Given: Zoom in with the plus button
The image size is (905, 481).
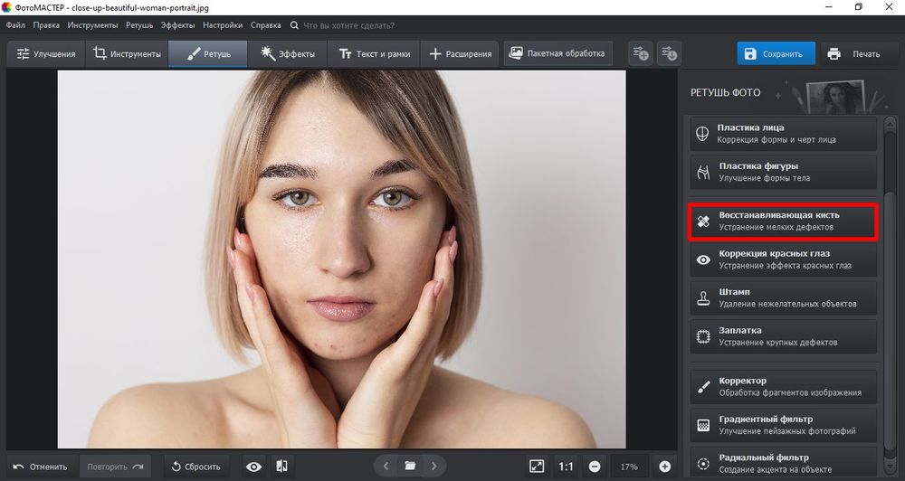Looking at the screenshot, I should click(x=665, y=467).
